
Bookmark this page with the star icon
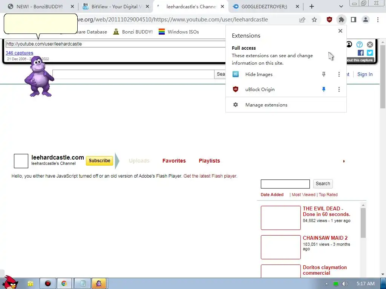314,20
